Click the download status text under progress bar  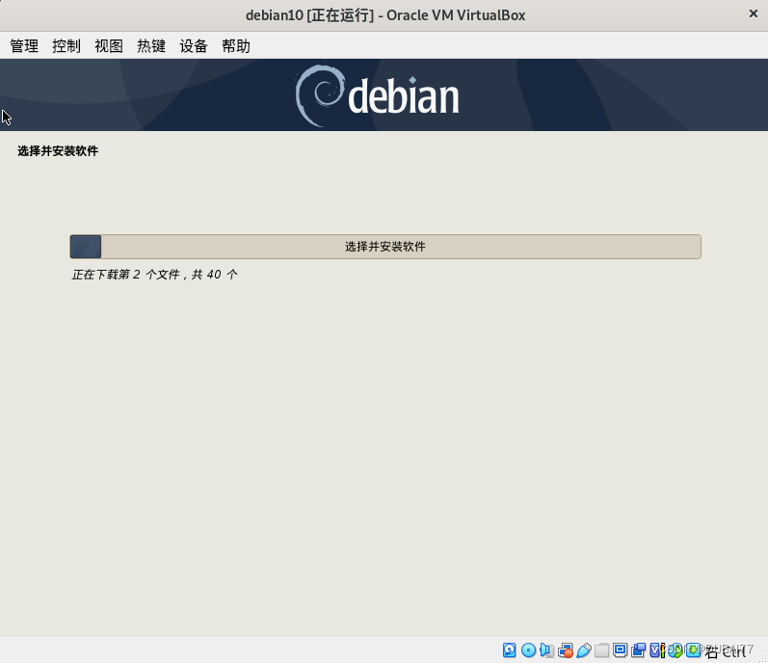point(155,275)
